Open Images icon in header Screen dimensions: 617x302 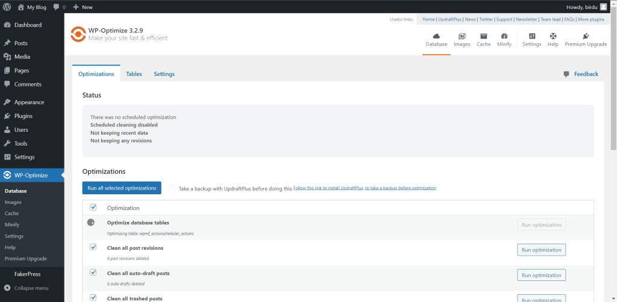462,35
